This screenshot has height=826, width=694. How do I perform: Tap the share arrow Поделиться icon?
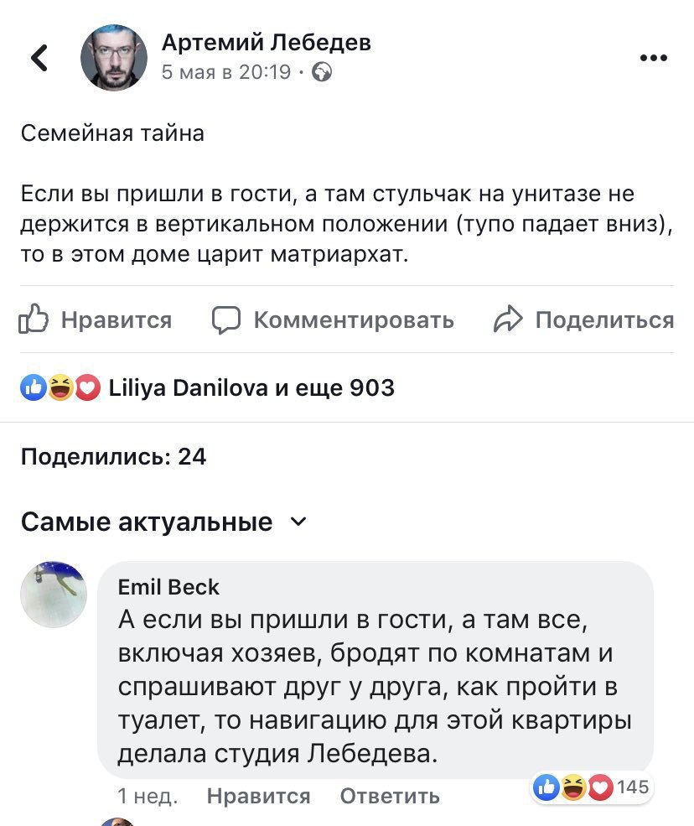coord(508,319)
